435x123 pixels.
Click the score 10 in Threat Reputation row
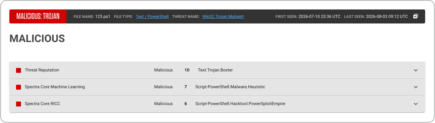click(x=187, y=70)
